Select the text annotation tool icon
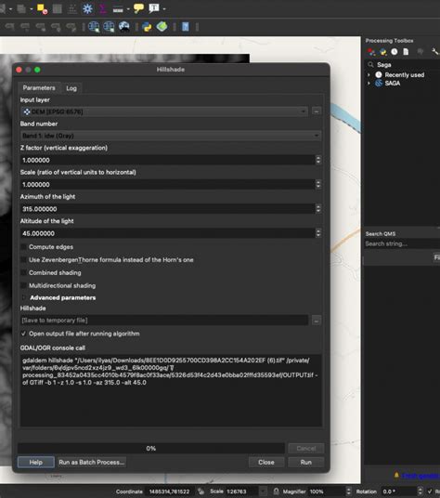 pyautogui.click(x=154, y=8)
